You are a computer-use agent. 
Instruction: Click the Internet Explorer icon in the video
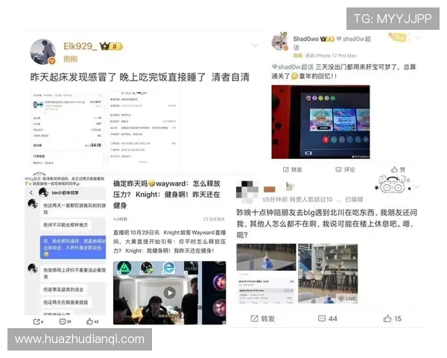[x=169, y=268]
